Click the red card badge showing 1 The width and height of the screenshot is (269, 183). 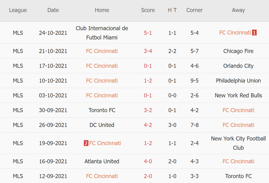coord(254,32)
